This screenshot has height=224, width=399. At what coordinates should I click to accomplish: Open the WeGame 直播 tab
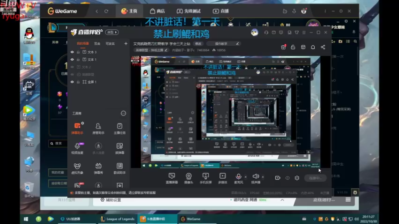tap(221, 11)
